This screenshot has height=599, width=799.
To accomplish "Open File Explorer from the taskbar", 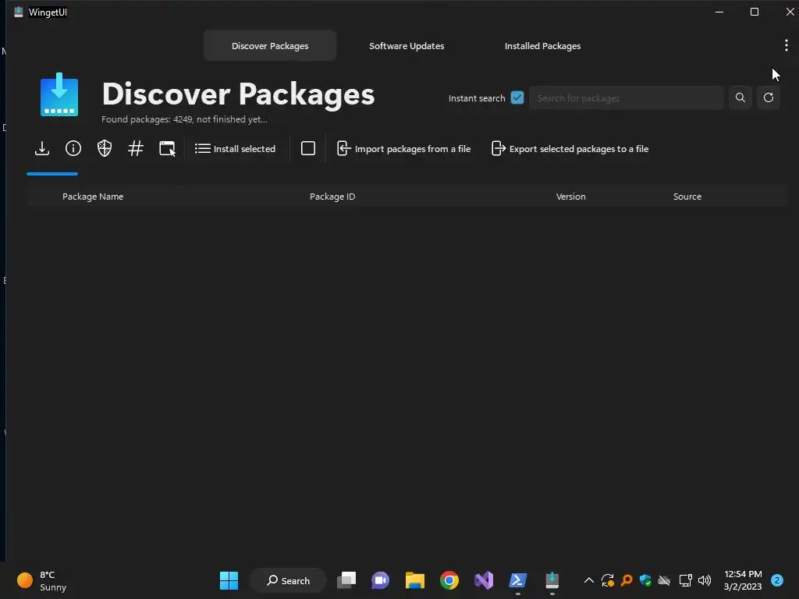I will coord(415,580).
